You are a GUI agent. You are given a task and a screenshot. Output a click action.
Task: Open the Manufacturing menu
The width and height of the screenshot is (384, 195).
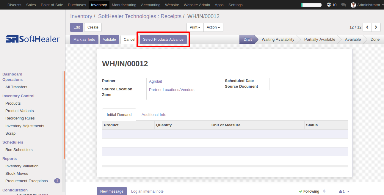pyautogui.click(x=124, y=5)
